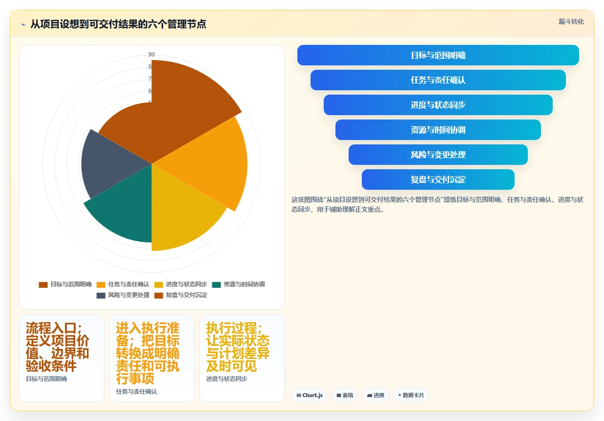Viewport: 604px width, 421px height.
Task: Click the table icon in 表格 chip
Action: click(x=338, y=395)
